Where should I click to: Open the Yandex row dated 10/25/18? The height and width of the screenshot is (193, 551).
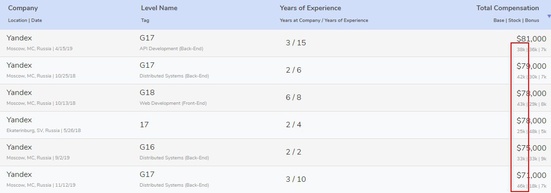coord(276,70)
